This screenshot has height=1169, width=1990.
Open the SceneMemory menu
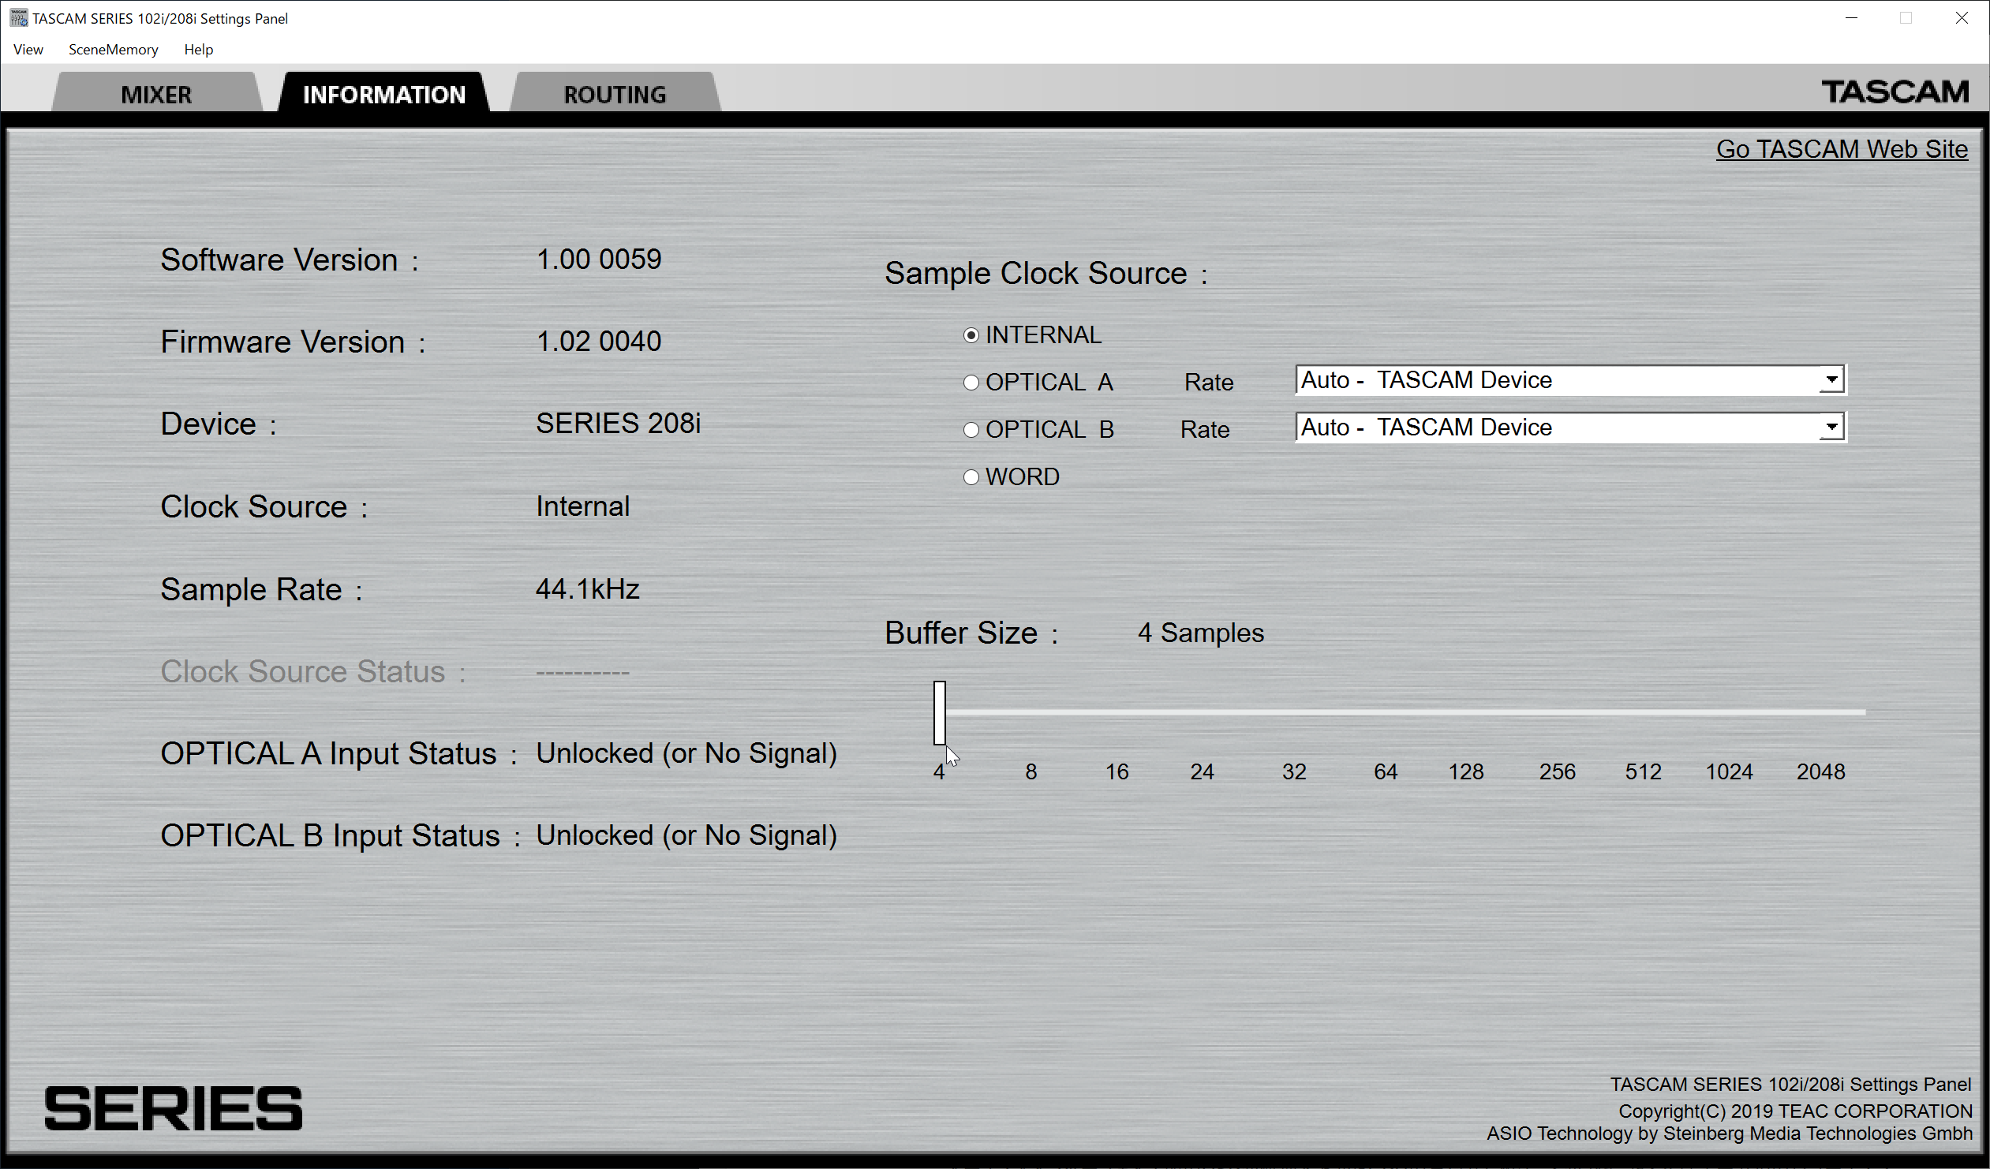[x=113, y=50]
